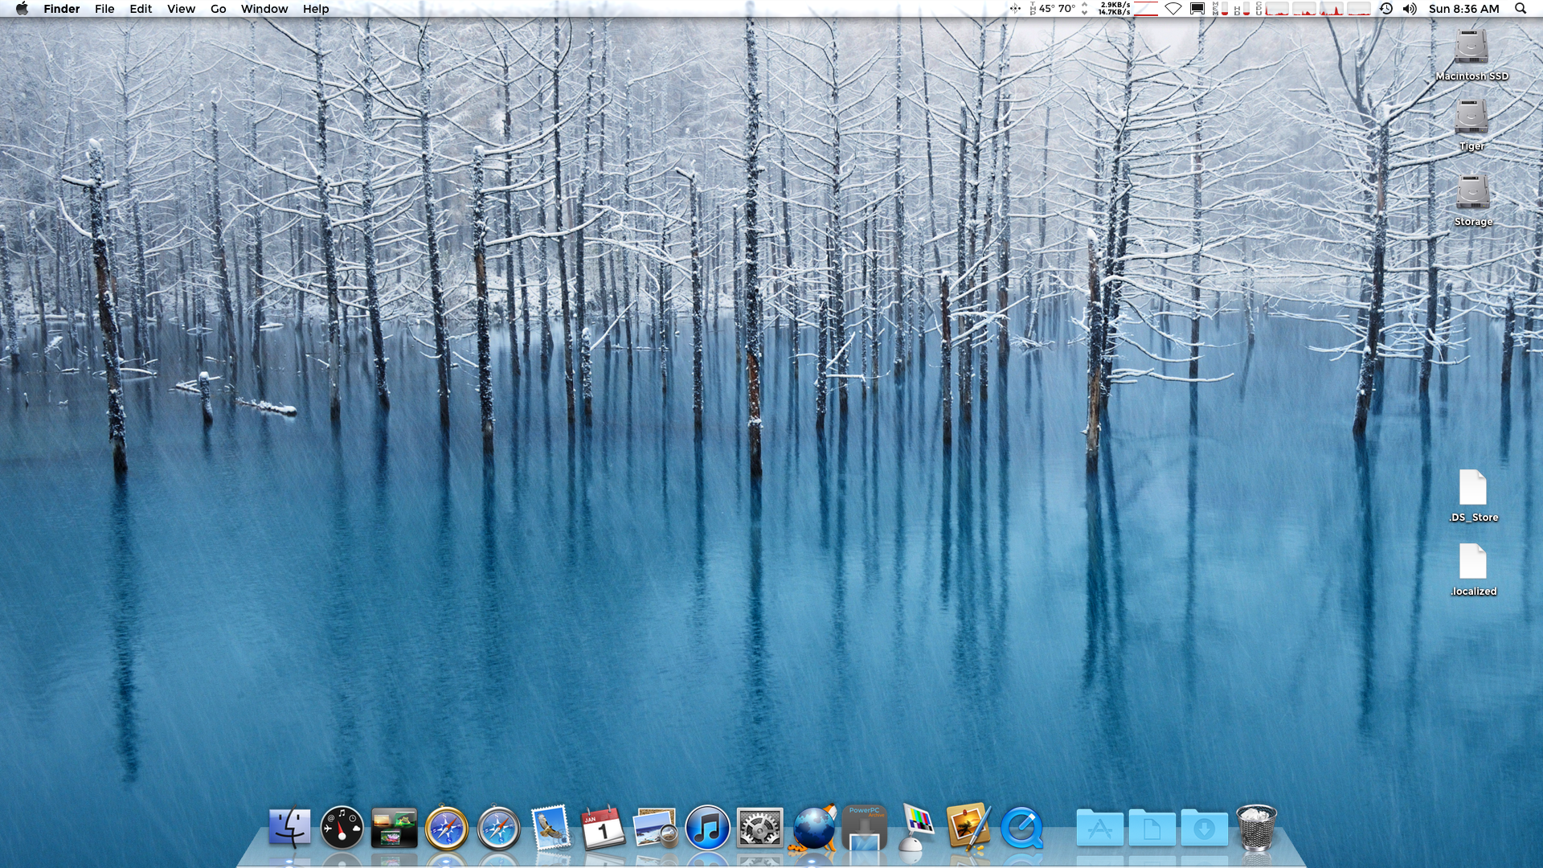The height and width of the screenshot is (868, 1543).
Task: Select the Tiger drive on desktop
Action: coord(1471,117)
